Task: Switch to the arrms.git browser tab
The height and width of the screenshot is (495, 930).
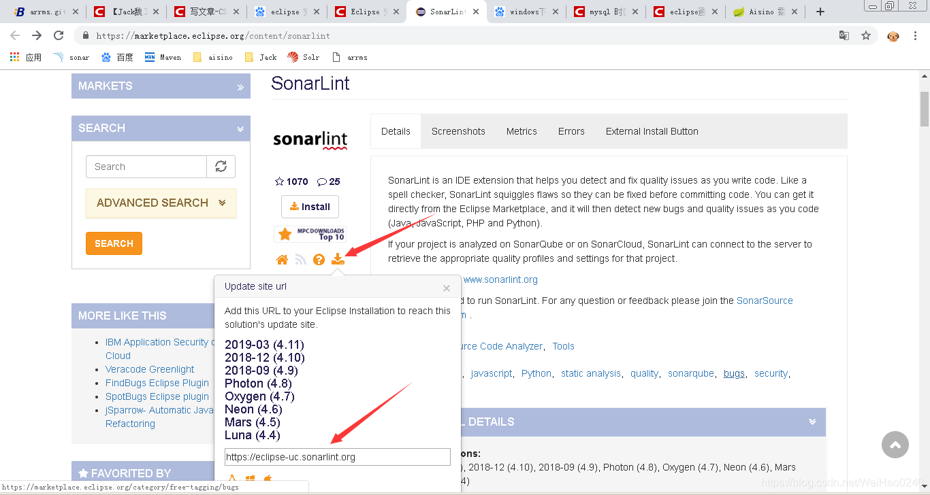Action: click(46, 12)
